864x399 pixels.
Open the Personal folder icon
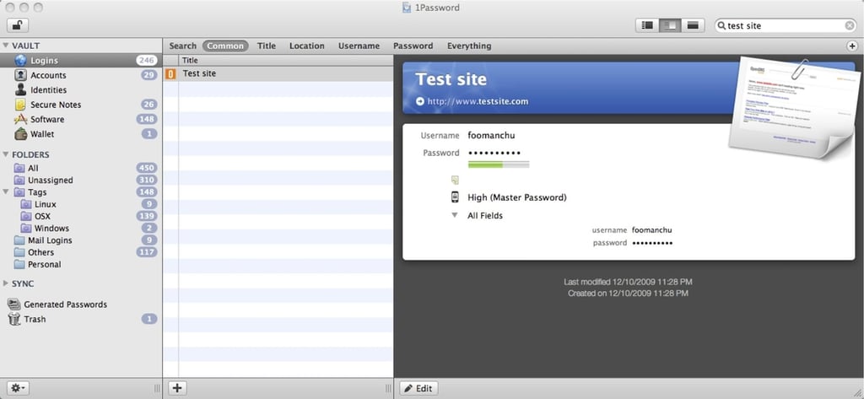coord(19,265)
